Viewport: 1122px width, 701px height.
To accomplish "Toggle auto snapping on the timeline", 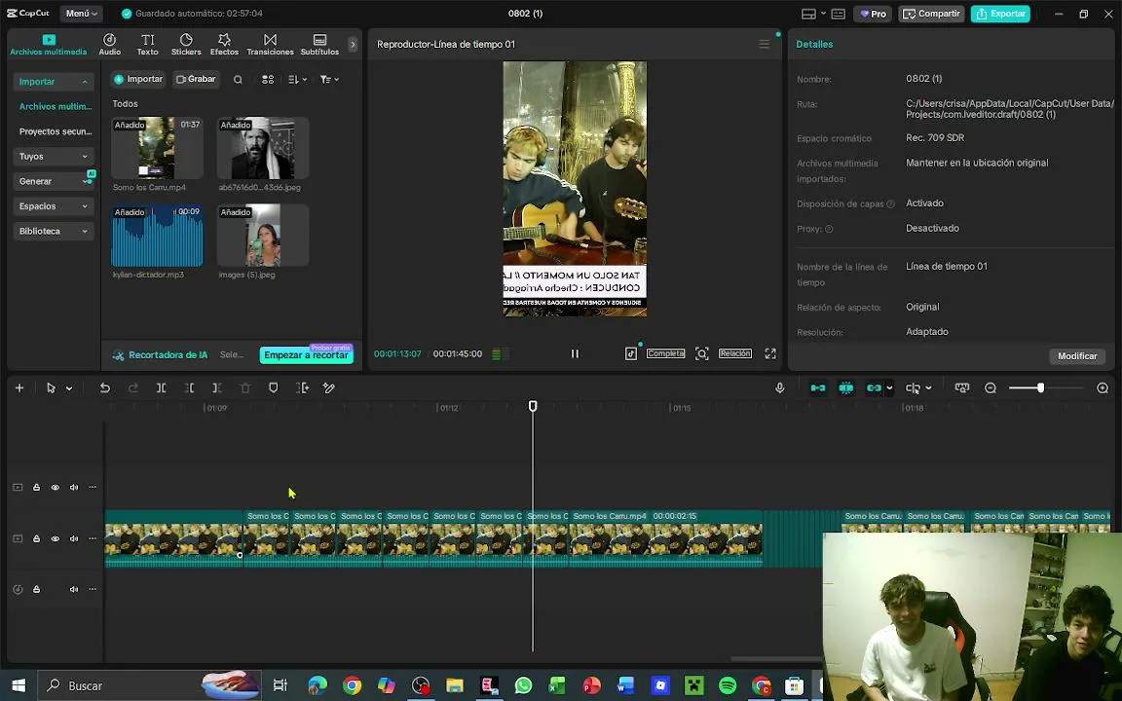I will 845,387.
